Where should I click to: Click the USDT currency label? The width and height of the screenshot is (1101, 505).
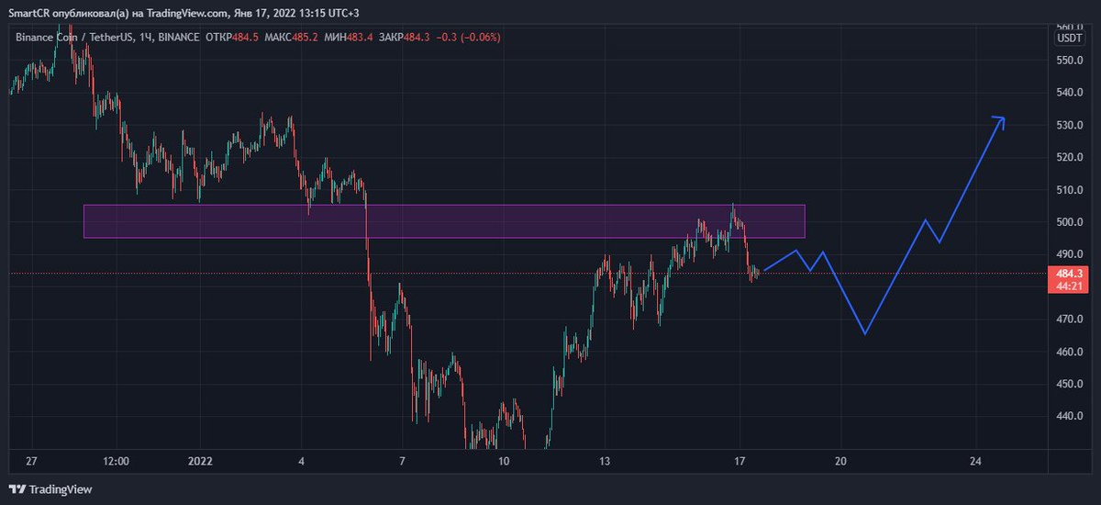click(1069, 39)
